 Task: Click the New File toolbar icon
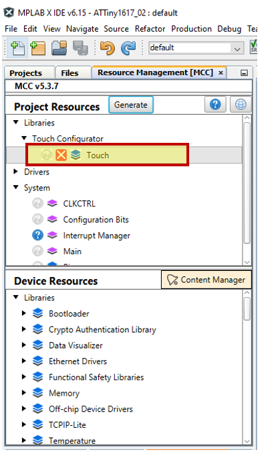point(17,48)
